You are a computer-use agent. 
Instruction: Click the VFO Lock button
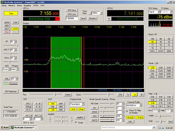coord(72,14)
